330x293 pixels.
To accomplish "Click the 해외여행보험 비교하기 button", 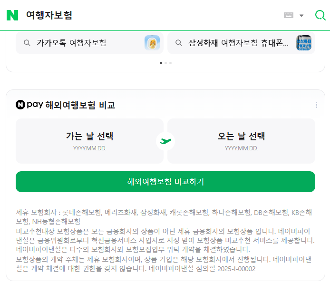I will 165,182.
